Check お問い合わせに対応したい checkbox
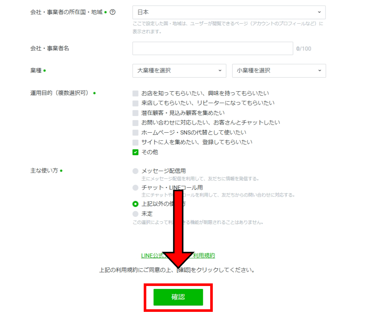This screenshot has width=389, height=327. 136,123
